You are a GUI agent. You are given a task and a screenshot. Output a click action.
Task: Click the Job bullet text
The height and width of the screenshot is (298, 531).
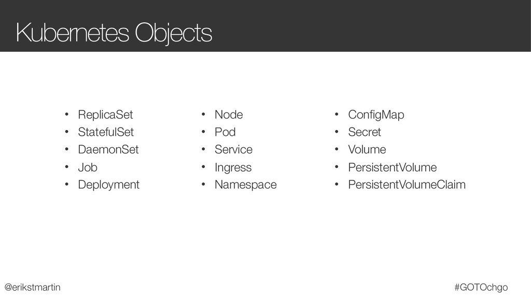(x=88, y=167)
